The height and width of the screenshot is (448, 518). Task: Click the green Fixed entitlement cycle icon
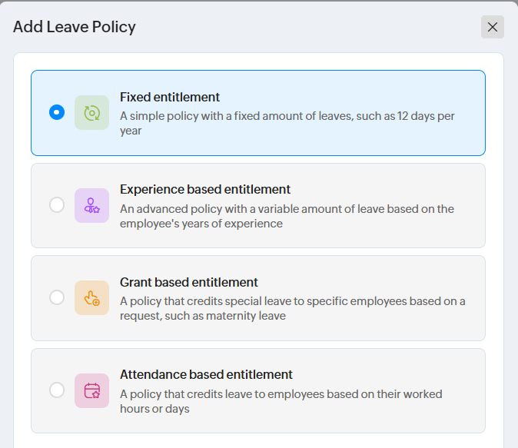[x=91, y=113]
